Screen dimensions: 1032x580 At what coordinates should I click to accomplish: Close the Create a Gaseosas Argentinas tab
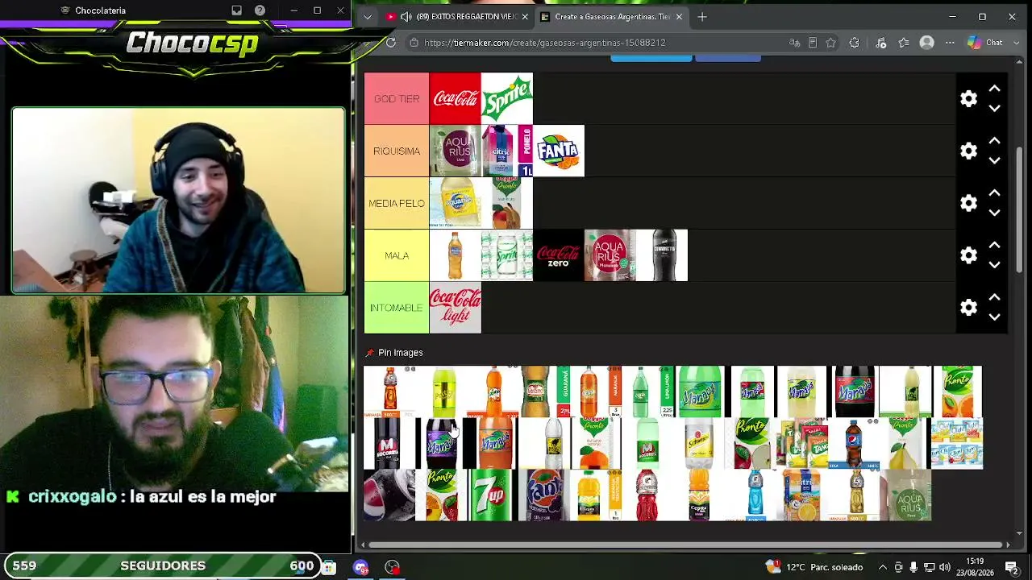pos(679,17)
